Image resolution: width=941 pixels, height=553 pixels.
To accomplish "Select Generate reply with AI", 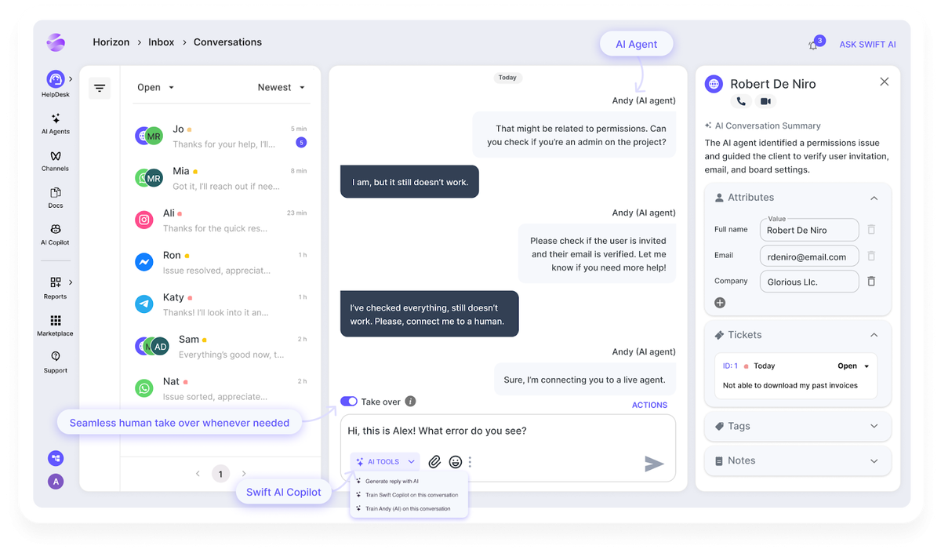I will 391,481.
